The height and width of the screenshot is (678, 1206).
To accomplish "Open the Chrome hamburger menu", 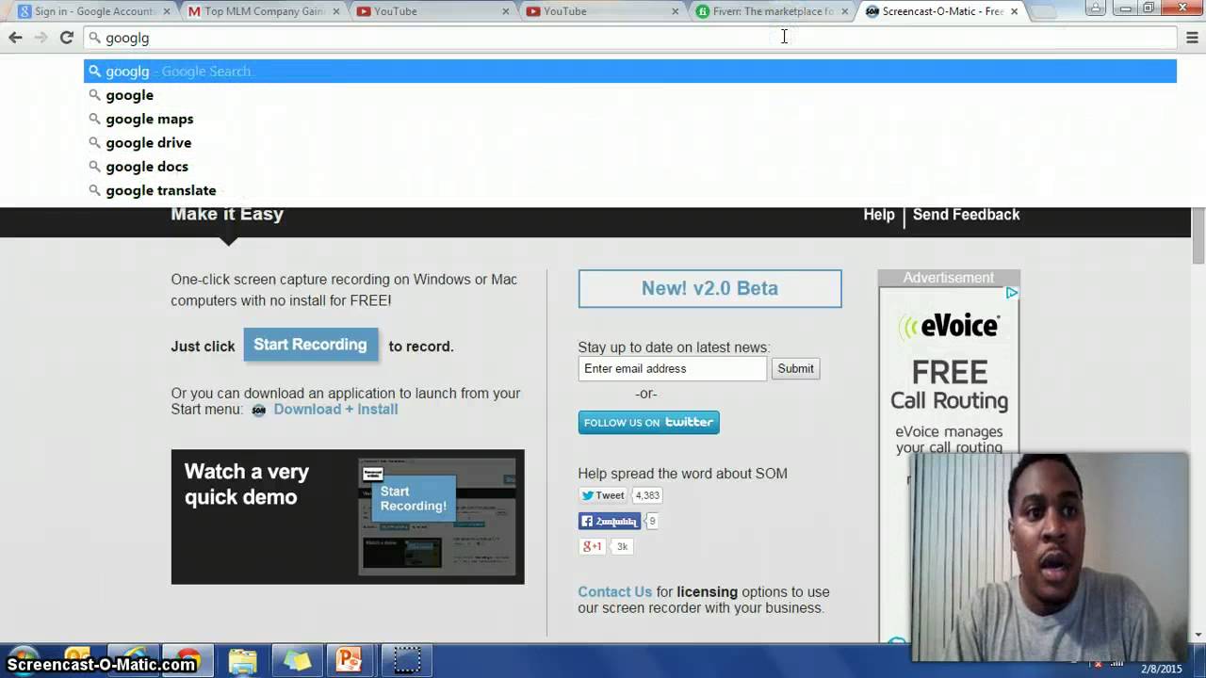I will pyautogui.click(x=1192, y=38).
